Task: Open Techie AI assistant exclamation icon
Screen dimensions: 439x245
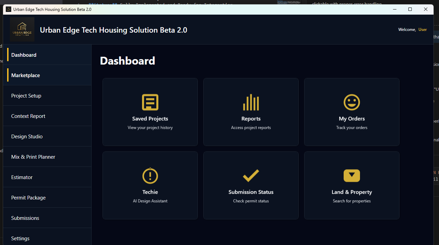Action: pyautogui.click(x=150, y=176)
